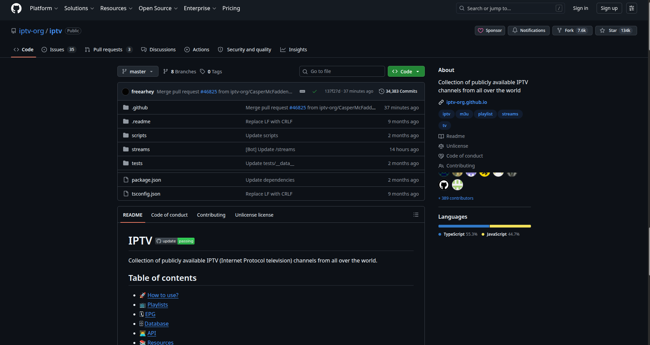Screen dimensions: 650x345
Task: Select the Contributing file tab
Action: tap(211, 215)
